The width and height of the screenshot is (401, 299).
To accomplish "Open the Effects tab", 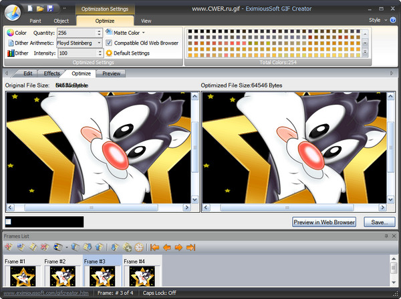I will [x=52, y=73].
